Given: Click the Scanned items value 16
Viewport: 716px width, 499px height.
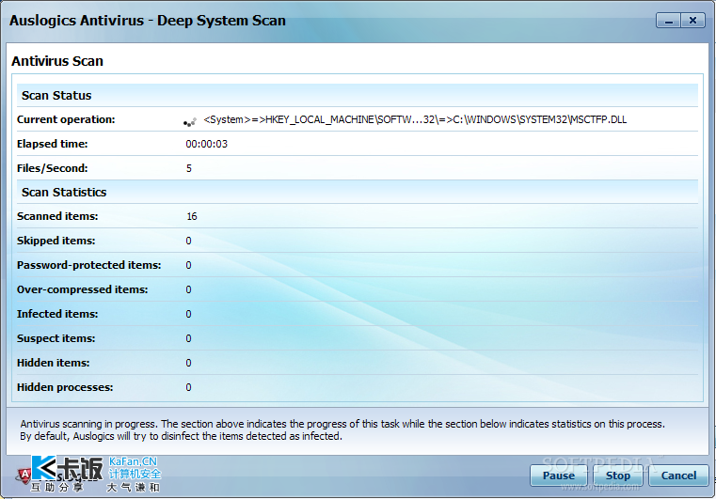Looking at the screenshot, I should [x=192, y=217].
